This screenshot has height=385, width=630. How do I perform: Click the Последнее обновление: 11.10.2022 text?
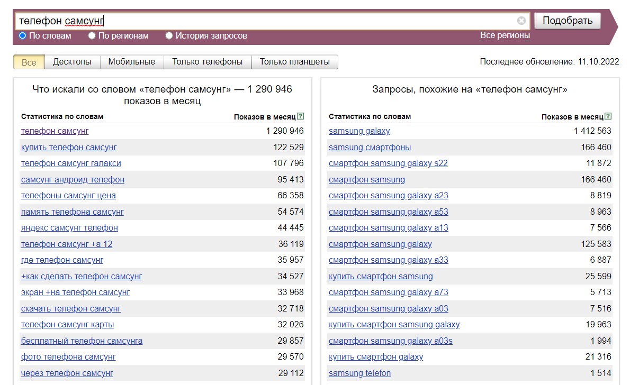pos(549,61)
